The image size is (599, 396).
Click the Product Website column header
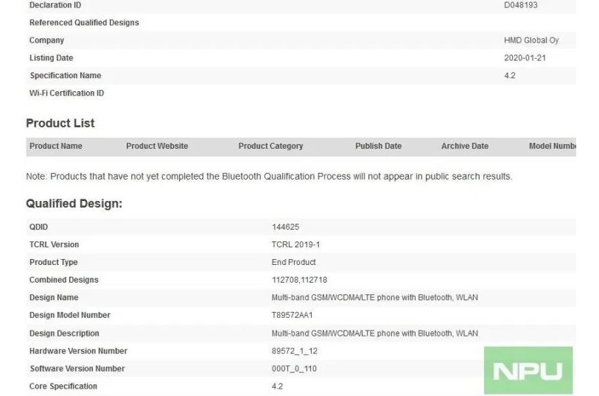coord(157,146)
